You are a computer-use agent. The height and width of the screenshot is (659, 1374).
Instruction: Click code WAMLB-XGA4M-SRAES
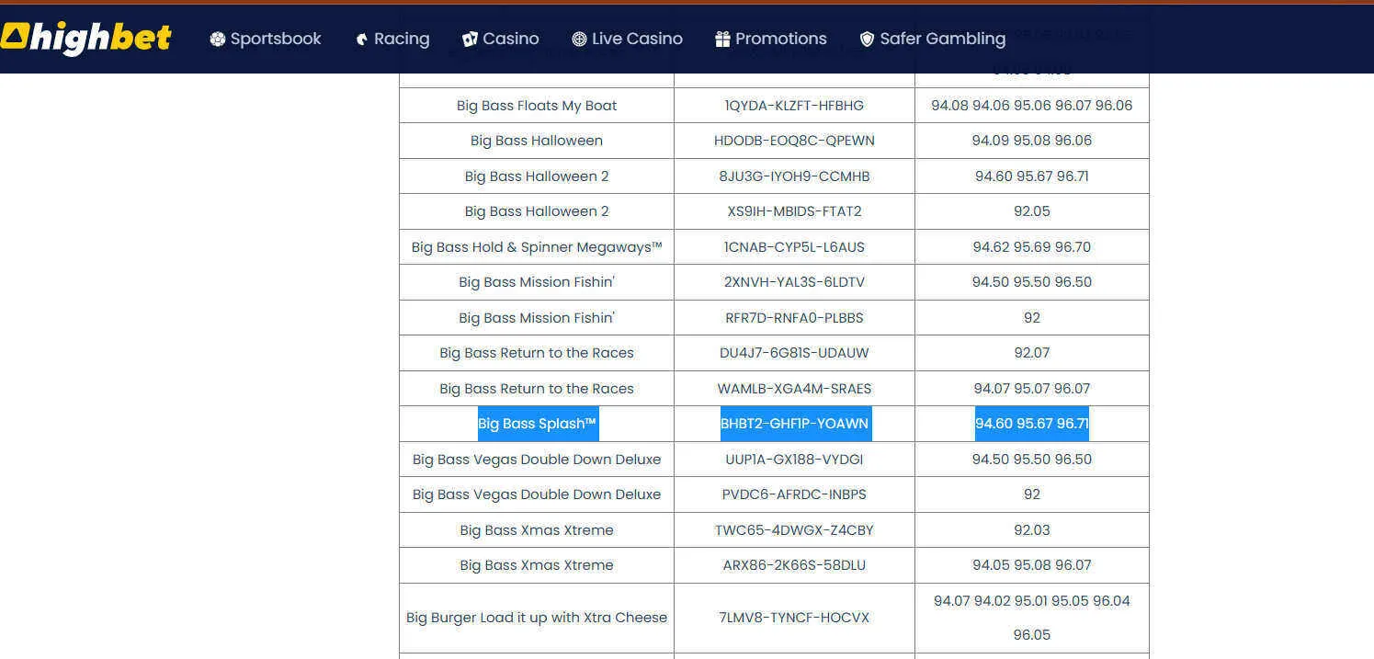coord(794,389)
